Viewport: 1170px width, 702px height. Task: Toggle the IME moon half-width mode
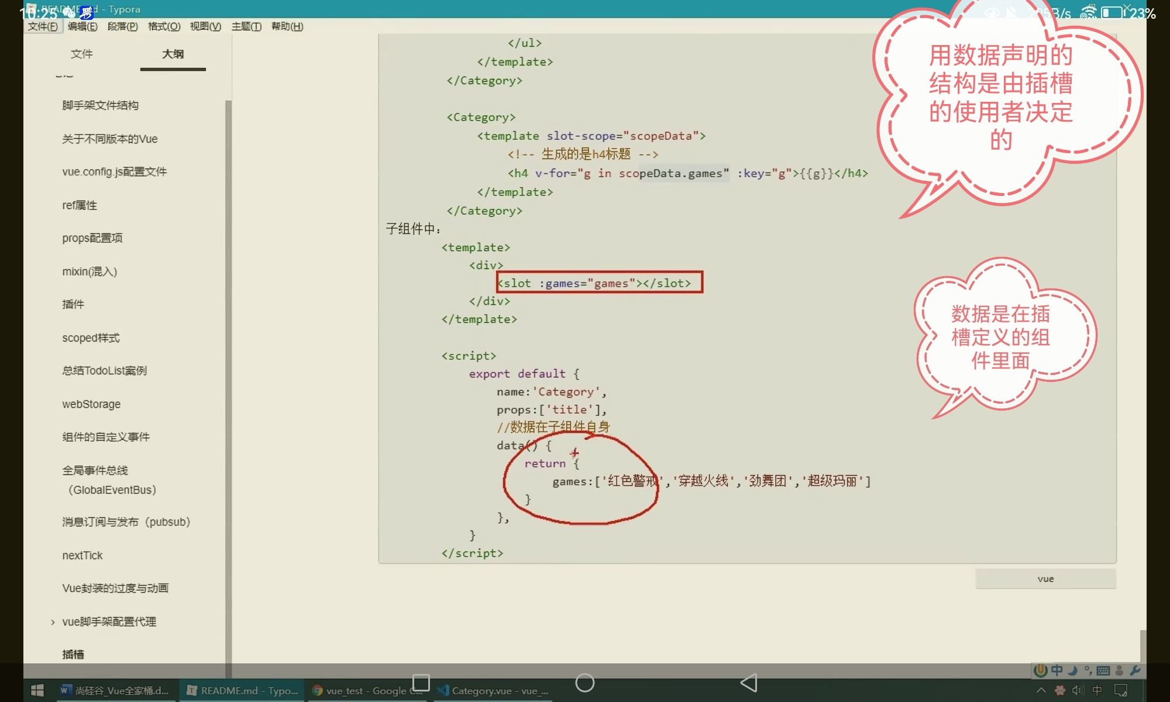click(x=1073, y=670)
